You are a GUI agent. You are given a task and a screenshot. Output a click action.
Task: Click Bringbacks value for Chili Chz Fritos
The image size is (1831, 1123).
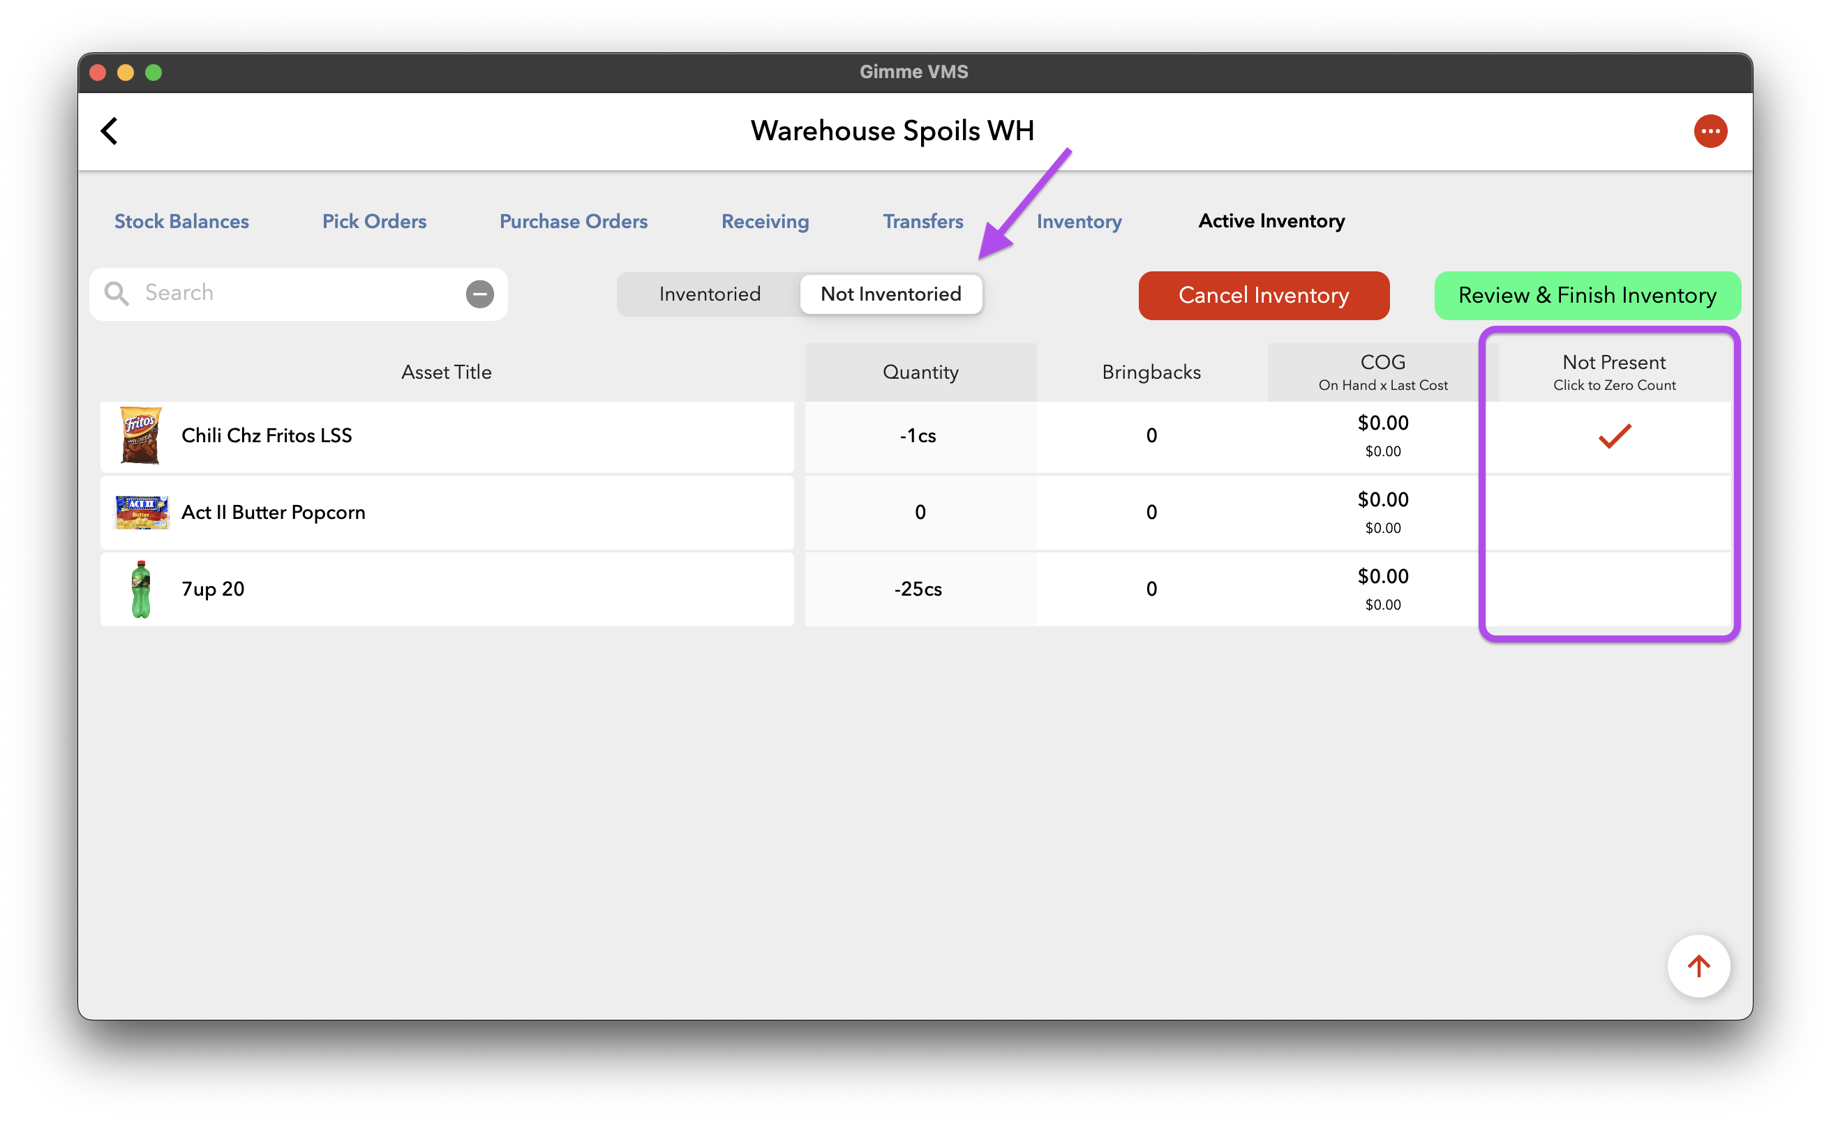coord(1151,436)
